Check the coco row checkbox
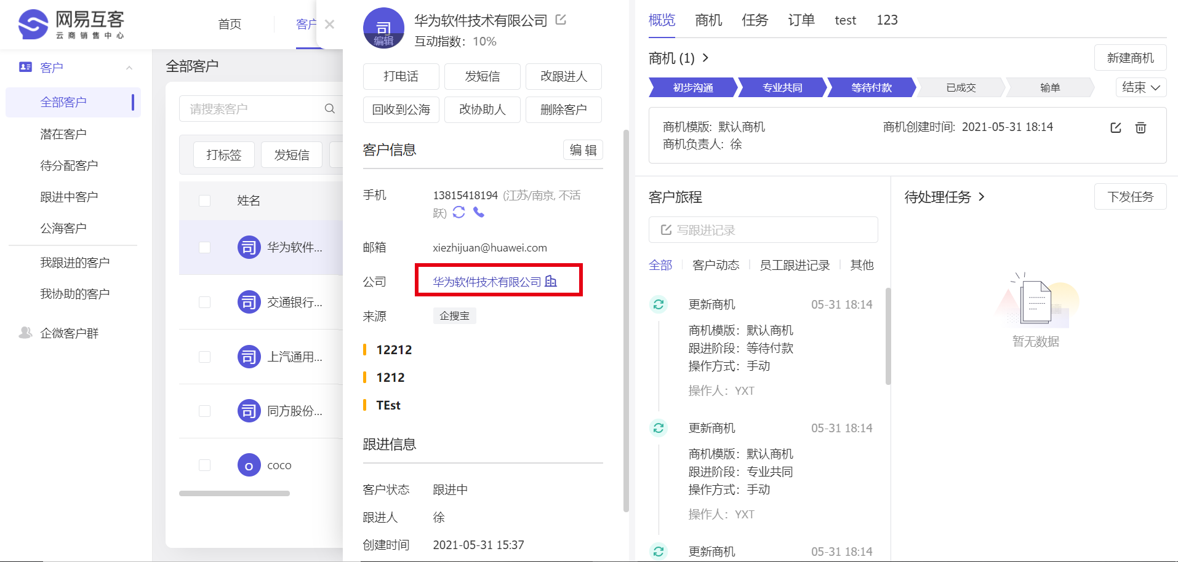Image resolution: width=1178 pixels, height=562 pixels. (205, 465)
